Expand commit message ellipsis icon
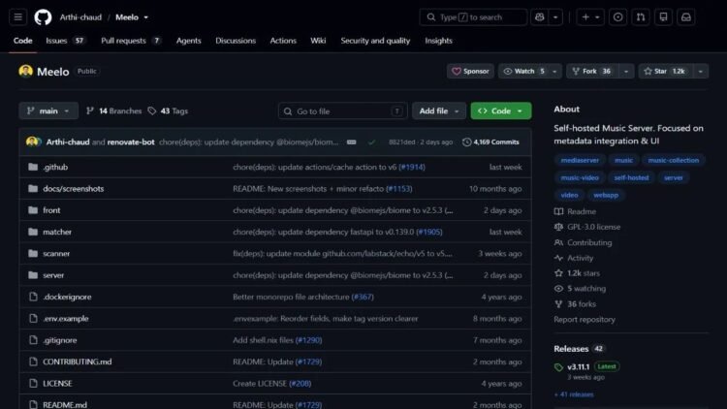Image resolution: width=727 pixels, height=409 pixels. 352,142
